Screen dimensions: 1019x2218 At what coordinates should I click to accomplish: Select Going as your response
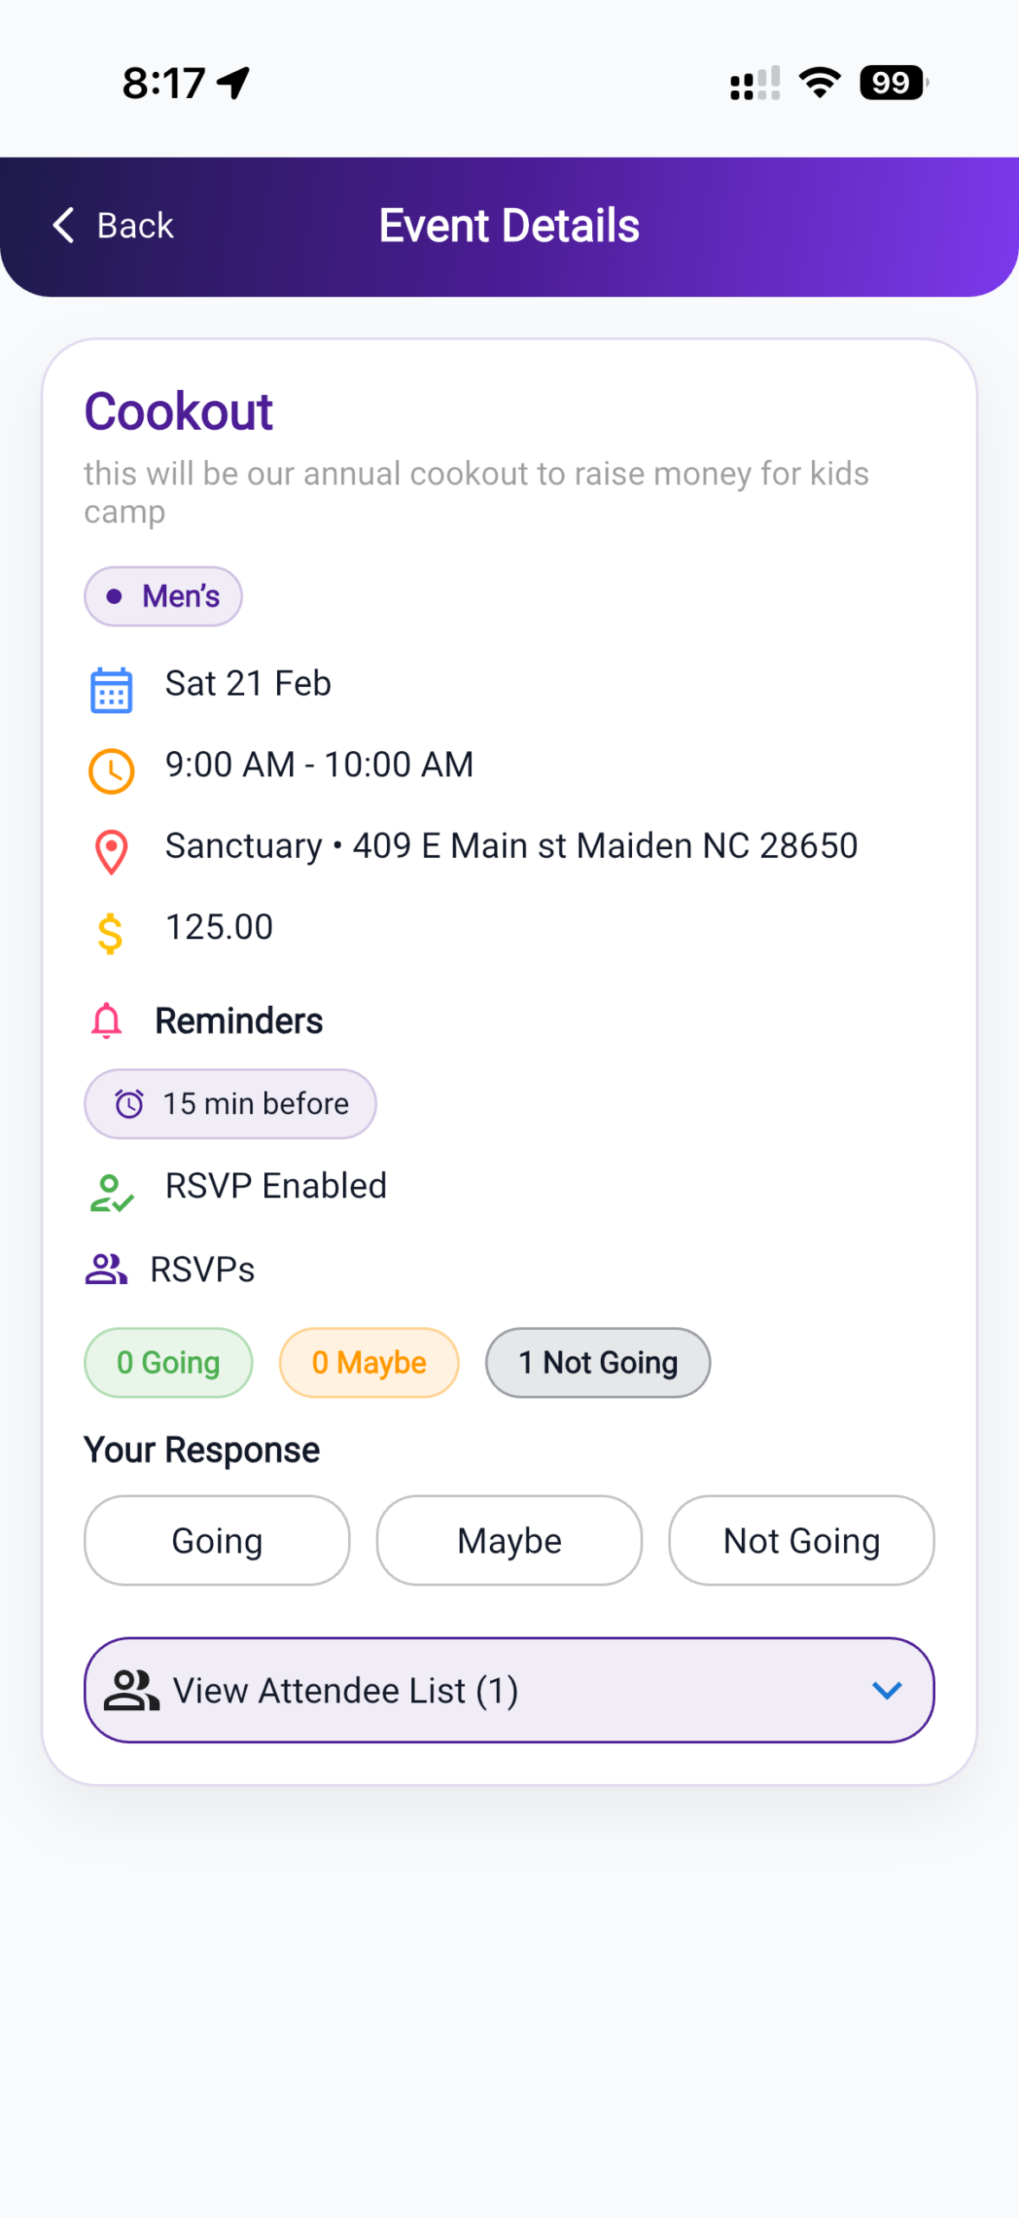coord(216,1540)
